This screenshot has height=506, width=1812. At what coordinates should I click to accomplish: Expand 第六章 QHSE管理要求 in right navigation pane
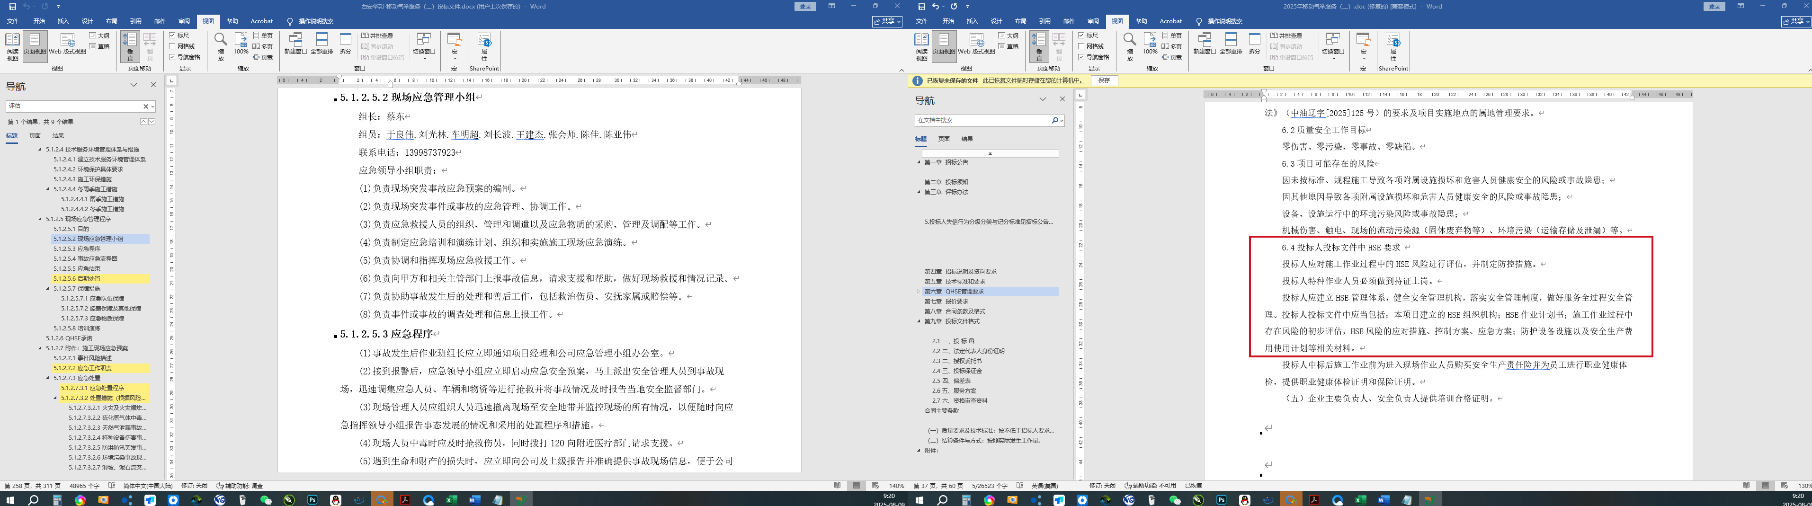pos(919,292)
